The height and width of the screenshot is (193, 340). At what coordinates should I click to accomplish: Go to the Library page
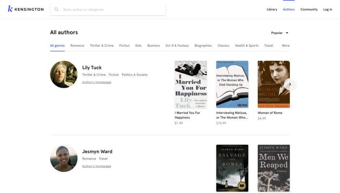click(272, 9)
